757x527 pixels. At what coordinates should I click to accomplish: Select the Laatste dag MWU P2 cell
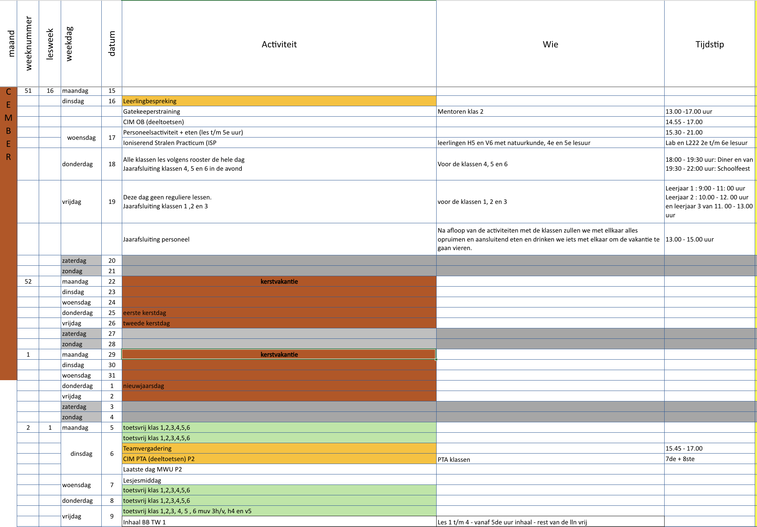coord(279,469)
